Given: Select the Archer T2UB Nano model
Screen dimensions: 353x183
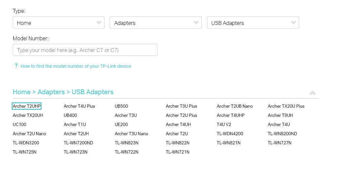Looking at the screenshot, I should 235,106.
